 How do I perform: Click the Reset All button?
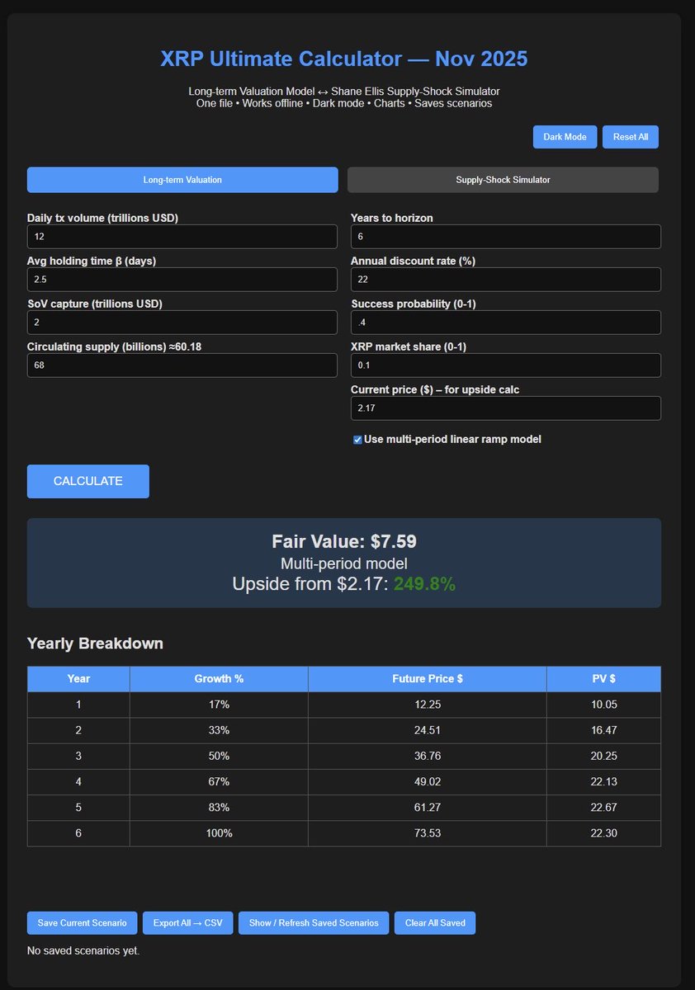631,137
